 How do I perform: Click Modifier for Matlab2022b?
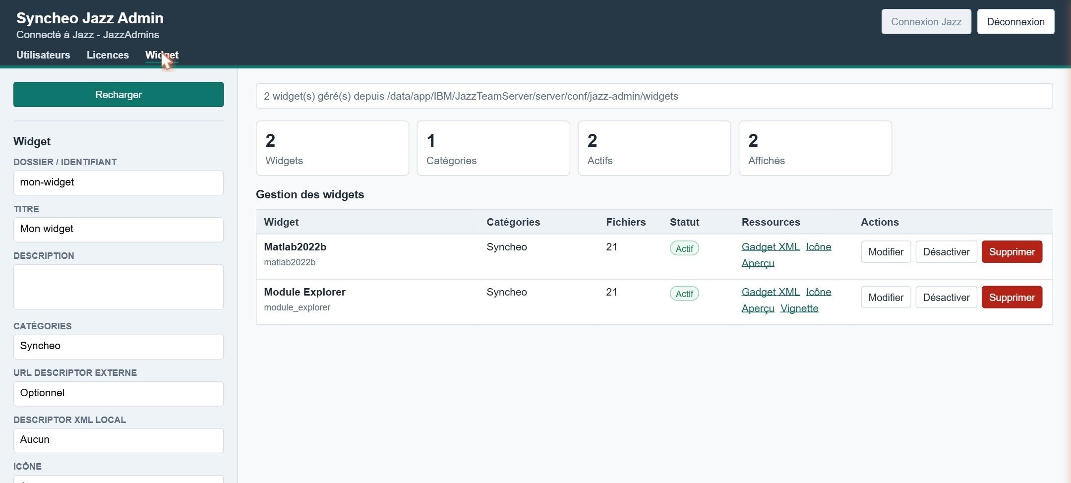[x=886, y=252]
